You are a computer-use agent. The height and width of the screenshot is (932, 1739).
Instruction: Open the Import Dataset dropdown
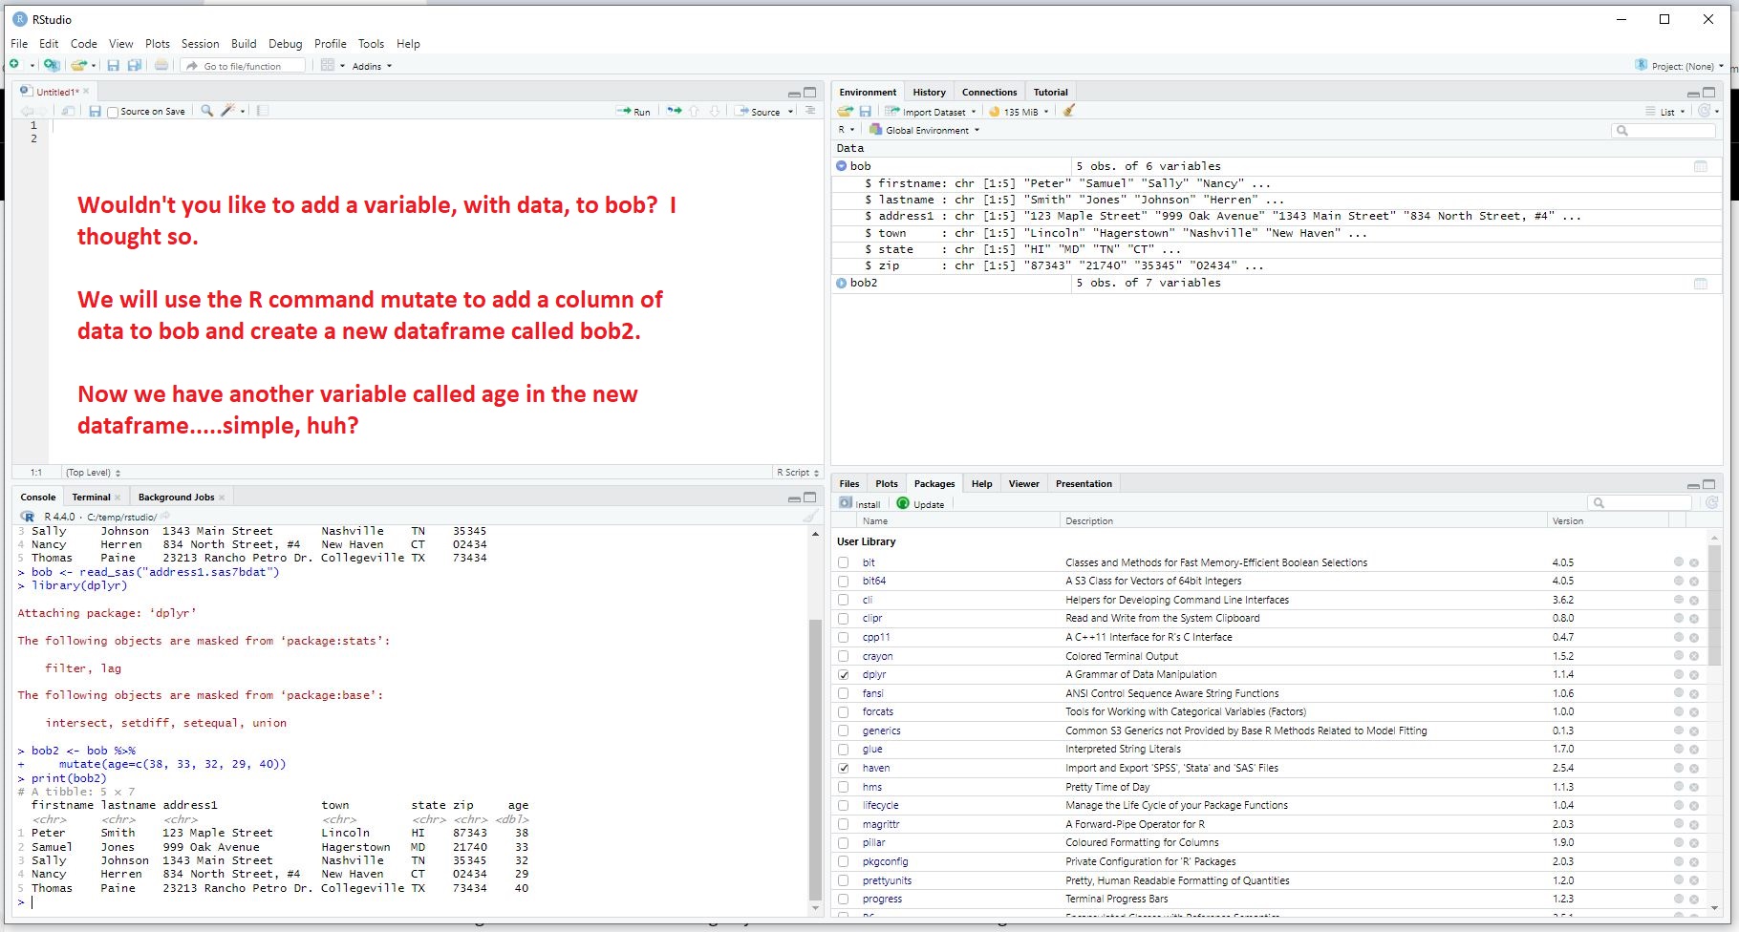pyautogui.click(x=932, y=112)
